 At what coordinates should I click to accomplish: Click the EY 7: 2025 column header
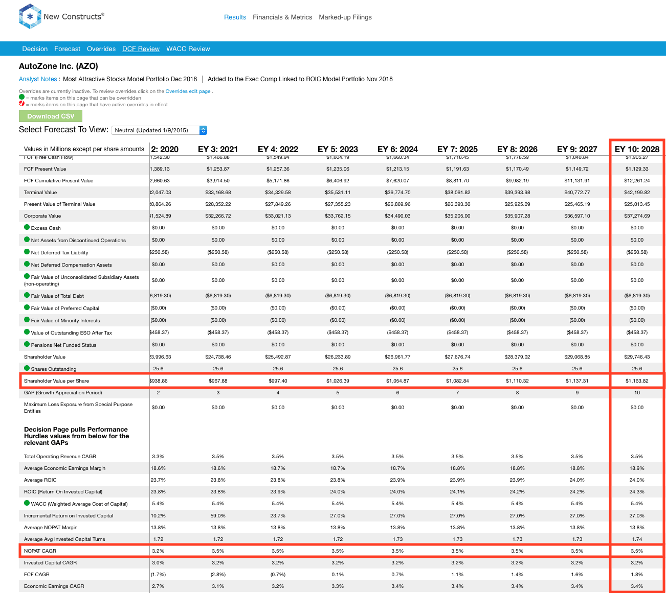coord(457,149)
